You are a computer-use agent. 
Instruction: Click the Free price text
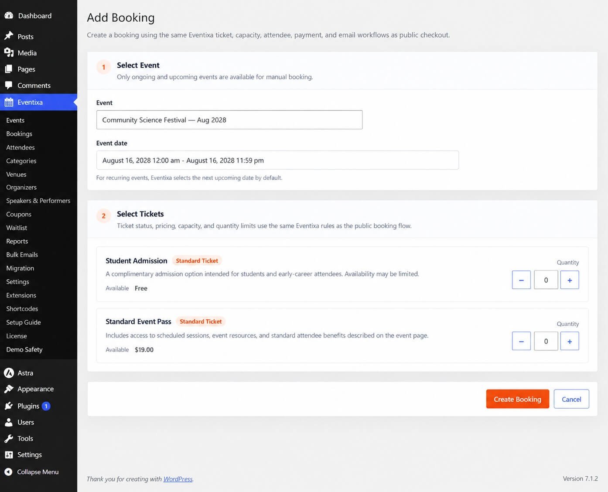pos(141,288)
